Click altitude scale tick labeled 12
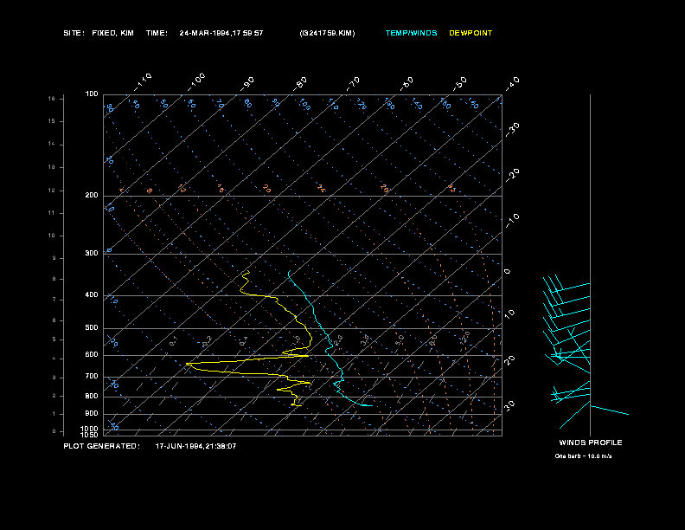 point(52,191)
